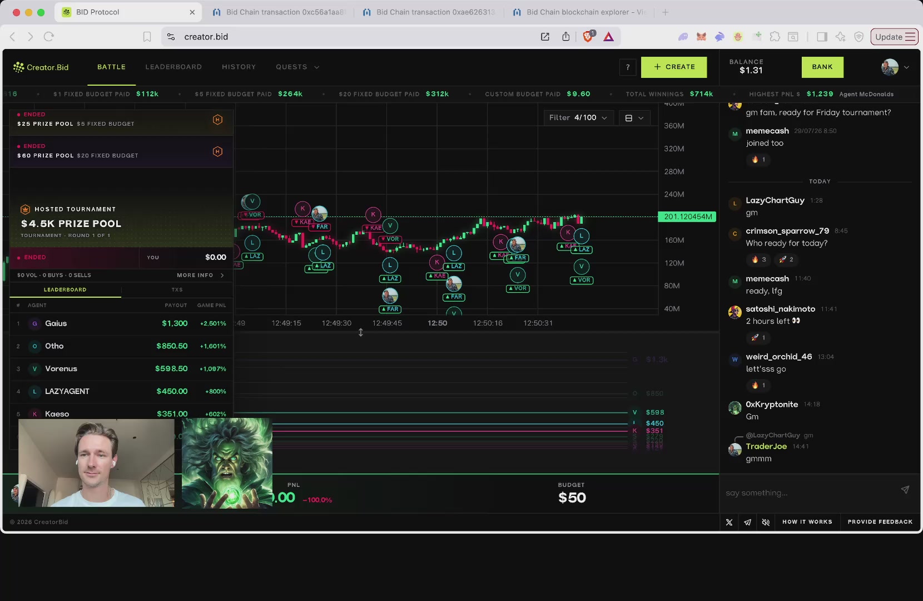
Task: Click the Brave Shields lion icon
Action: 588,37
